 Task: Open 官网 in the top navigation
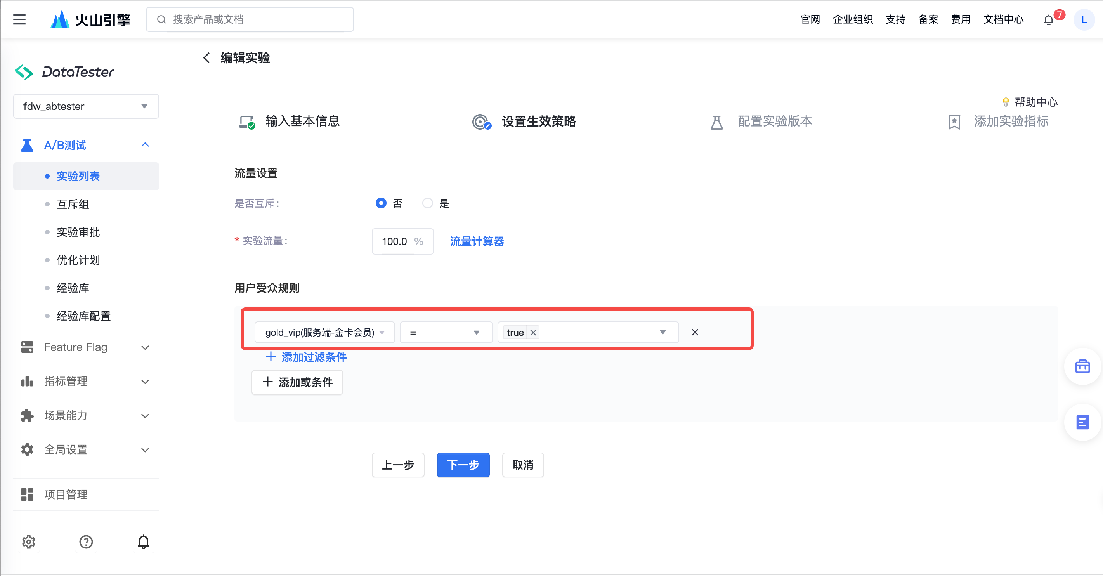click(x=810, y=20)
